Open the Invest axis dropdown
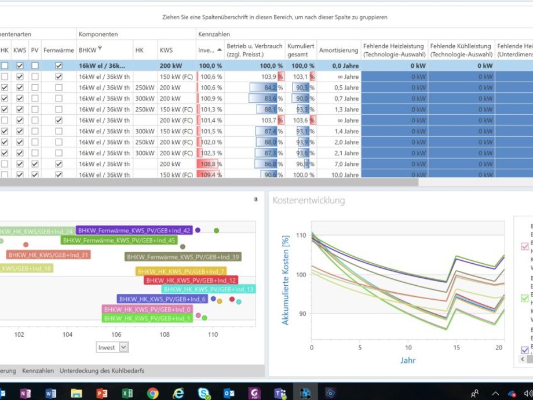Screen dimensions: 533x400 pyautogui.click(x=123, y=347)
